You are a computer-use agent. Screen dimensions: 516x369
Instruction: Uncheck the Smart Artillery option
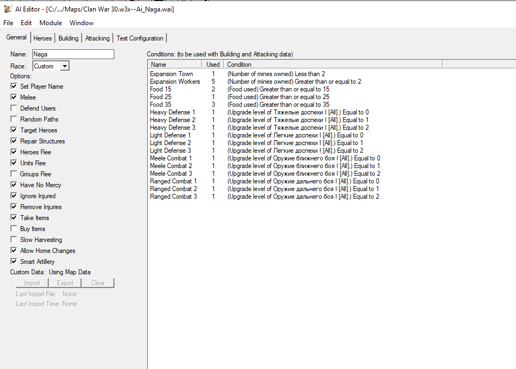tap(14, 261)
